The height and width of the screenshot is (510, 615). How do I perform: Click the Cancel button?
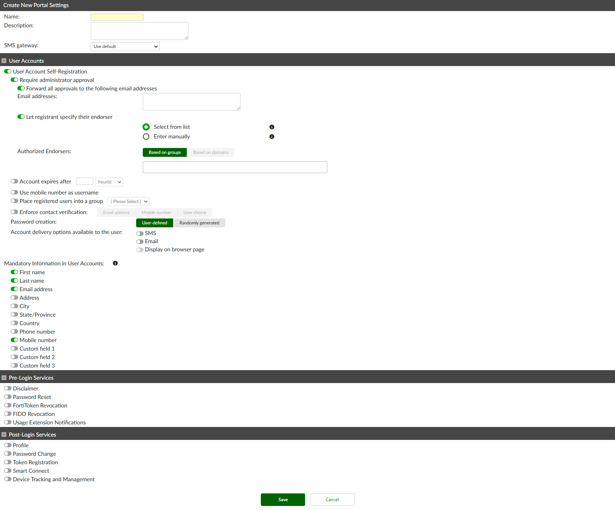tap(332, 500)
